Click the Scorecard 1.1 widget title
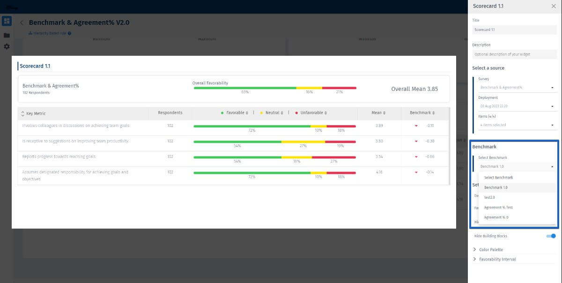 coord(35,66)
